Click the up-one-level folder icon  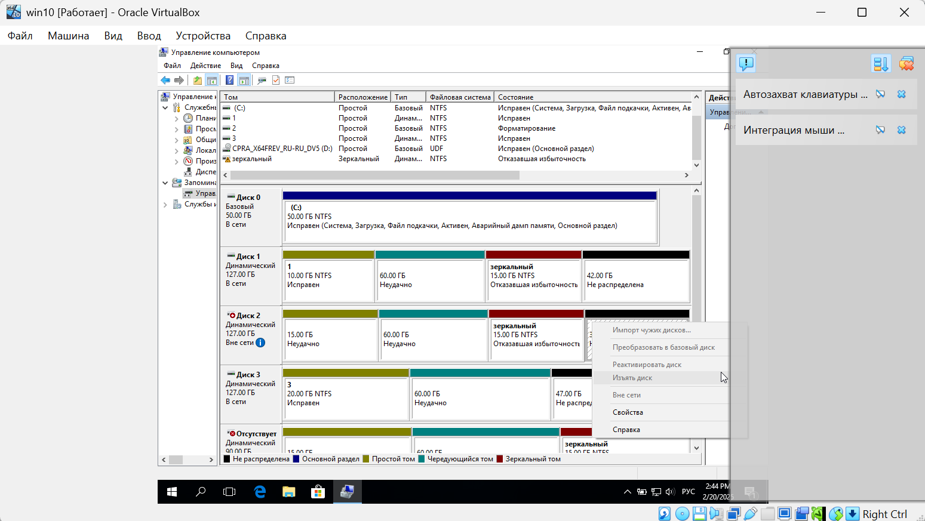(x=197, y=80)
